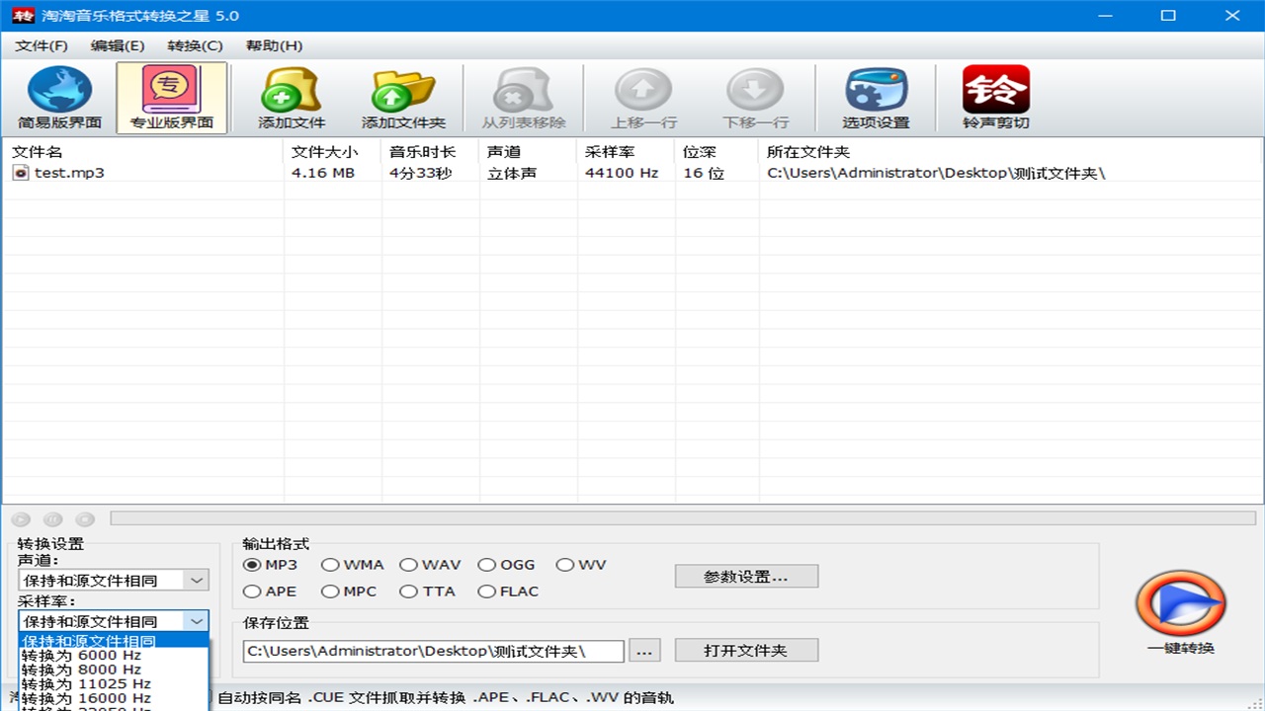The height and width of the screenshot is (711, 1265).
Task: Open the 文件(F) menu
Action: pyautogui.click(x=42, y=45)
